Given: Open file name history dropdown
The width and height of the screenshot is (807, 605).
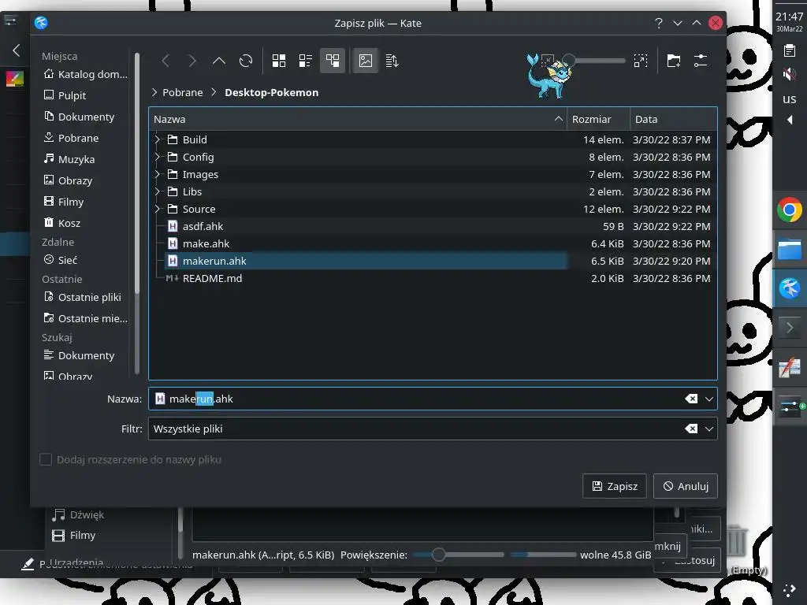Looking at the screenshot, I should click(708, 399).
